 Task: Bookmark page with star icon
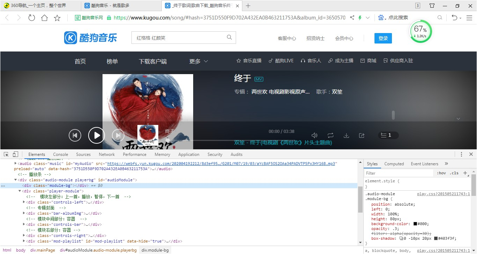(x=57, y=18)
